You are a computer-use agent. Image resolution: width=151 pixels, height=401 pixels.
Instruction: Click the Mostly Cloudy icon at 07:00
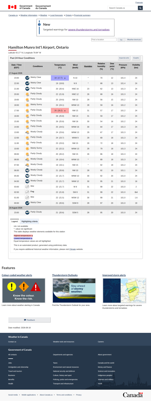coord(27,165)
